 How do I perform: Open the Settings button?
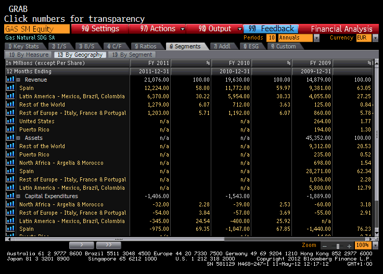click(x=100, y=29)
